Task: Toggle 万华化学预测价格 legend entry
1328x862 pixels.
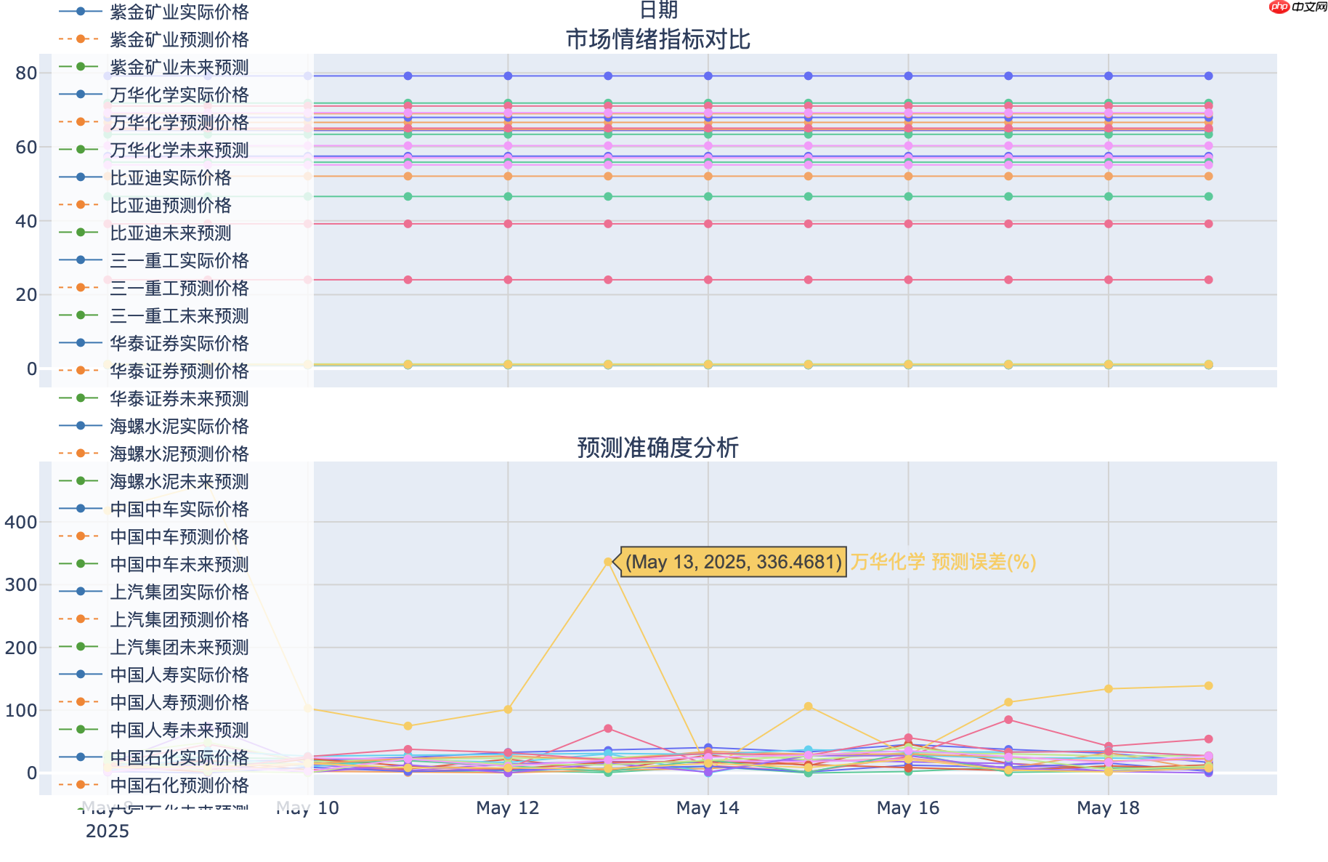Action: pos(153,122)
